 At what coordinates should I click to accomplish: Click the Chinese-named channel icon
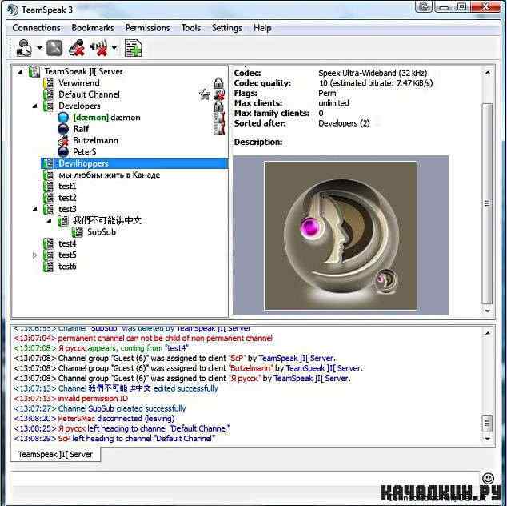pos(63,221)
